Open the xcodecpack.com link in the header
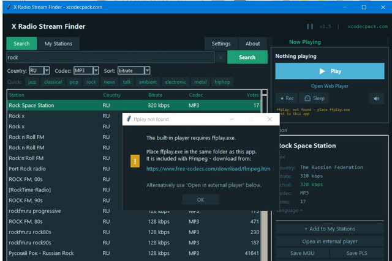This screenshot has width=392, height=261. pos(367,26)
